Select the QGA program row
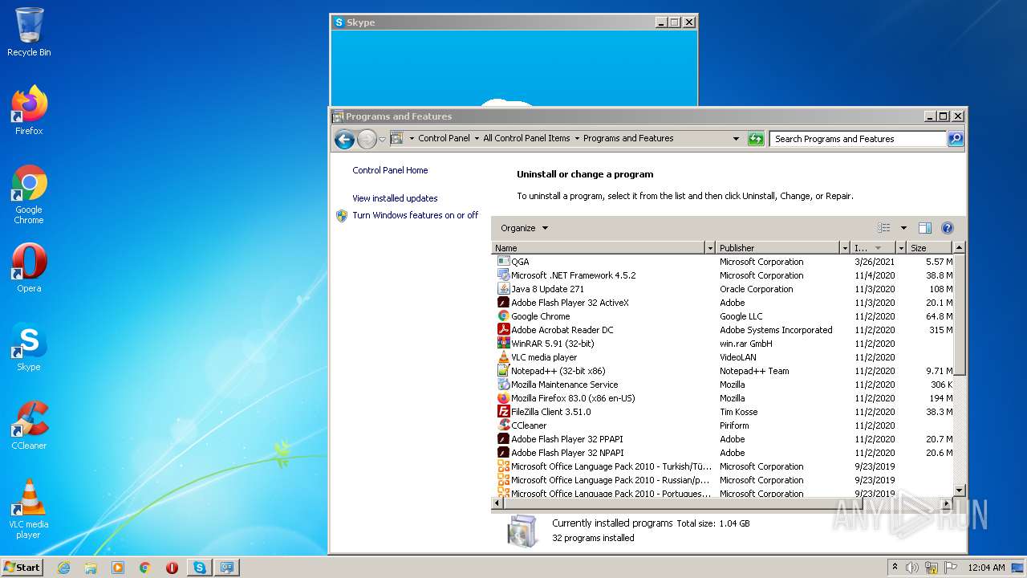This screenshot has width=1027, height=578. tap(722, 262)
